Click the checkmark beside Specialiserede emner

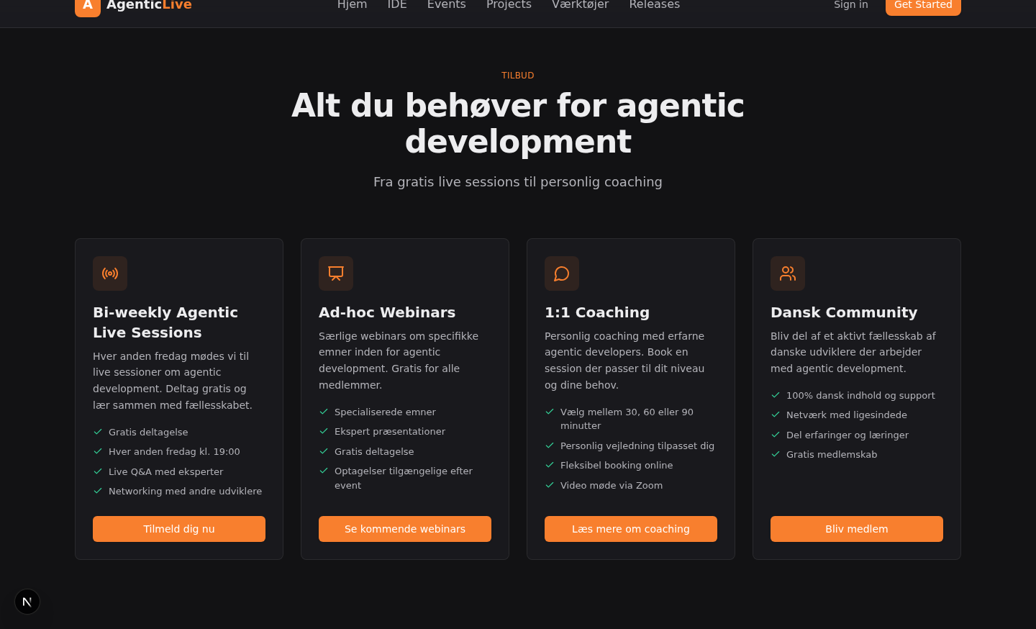pyautogui.click(x=324, y=412)
